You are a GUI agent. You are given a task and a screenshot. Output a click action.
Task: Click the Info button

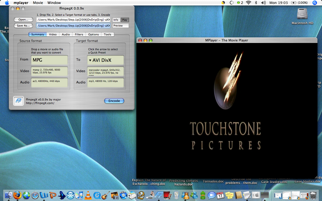[x=116, y=20]
